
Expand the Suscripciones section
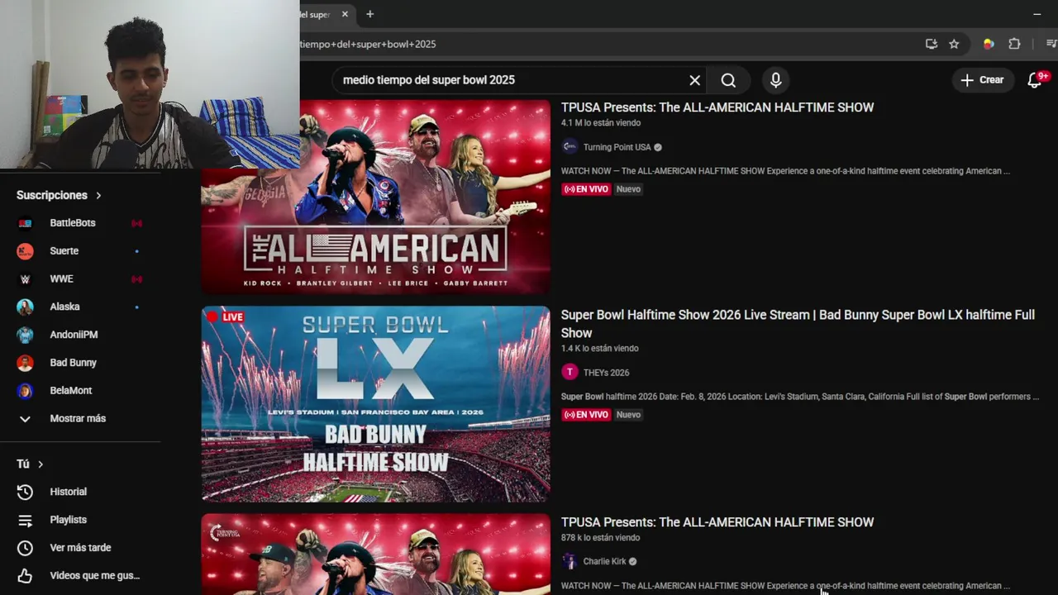coord(59,195)
